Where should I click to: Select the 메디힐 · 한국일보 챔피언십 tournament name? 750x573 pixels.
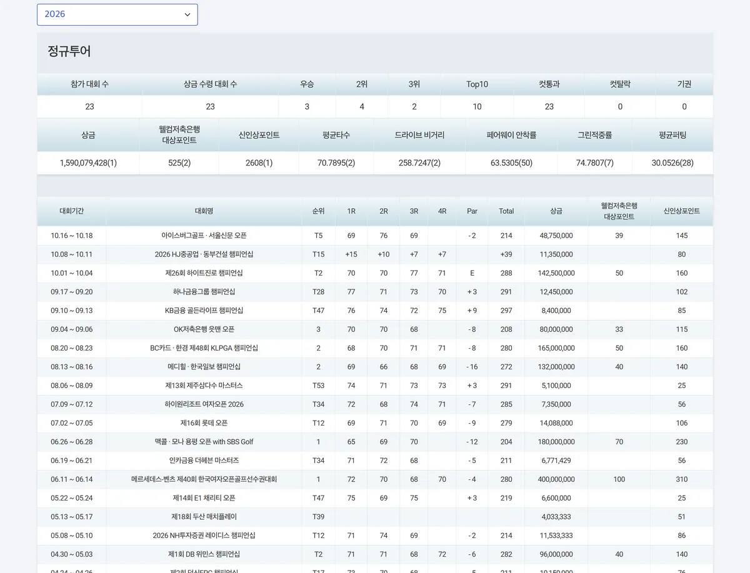tap(204, 367)
